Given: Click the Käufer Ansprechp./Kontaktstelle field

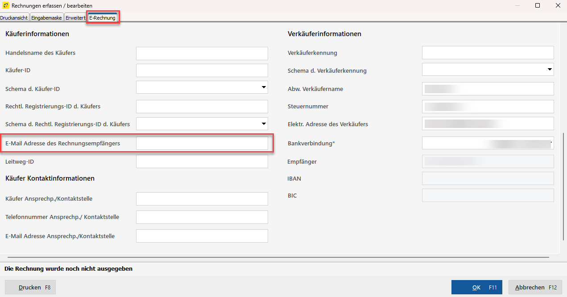Looking at the screenshot, I should [202, 199].
